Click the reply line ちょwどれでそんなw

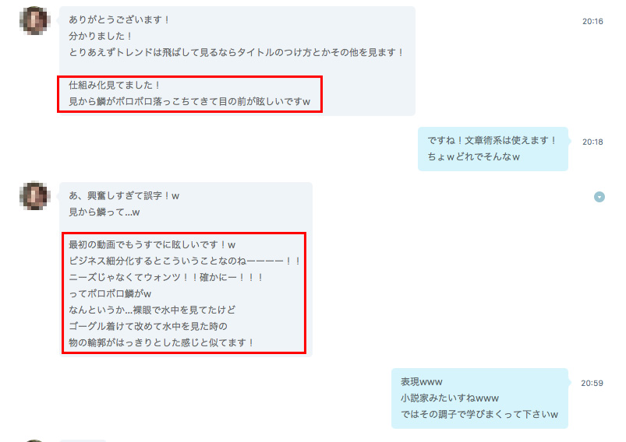coord(473,156)
